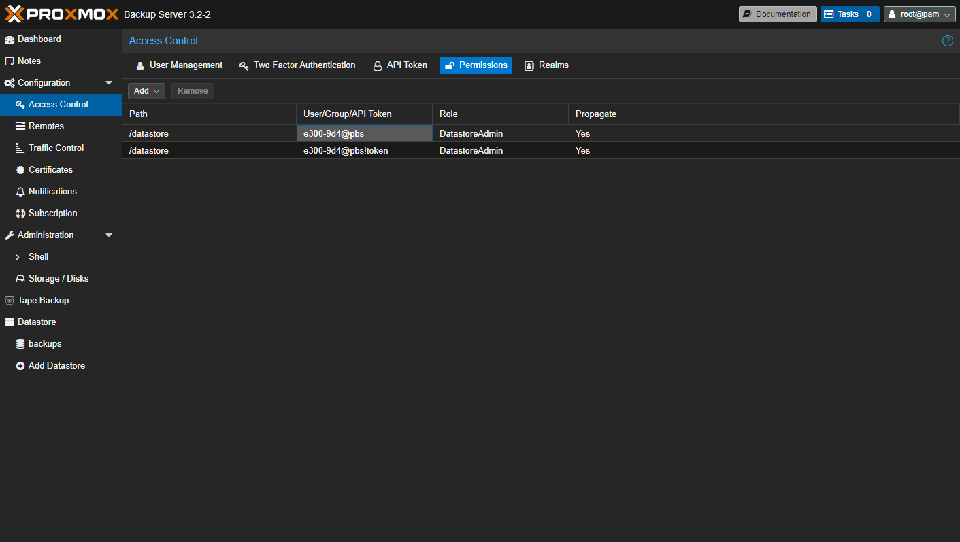Viewport: 960px width, 542px height.
Task: Click the Traffic Control chart icon
Action: [x=20, y=148]
